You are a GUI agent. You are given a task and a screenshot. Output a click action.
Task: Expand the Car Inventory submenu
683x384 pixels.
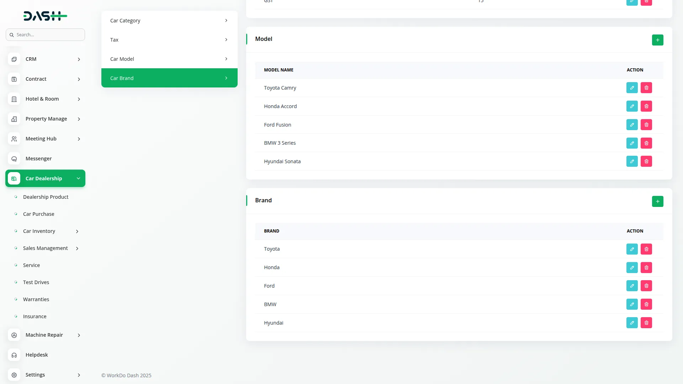click(77, 231)
